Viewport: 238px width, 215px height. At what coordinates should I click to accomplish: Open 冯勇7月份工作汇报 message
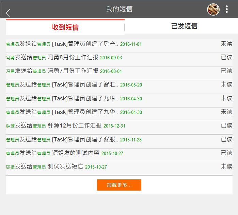73,71
